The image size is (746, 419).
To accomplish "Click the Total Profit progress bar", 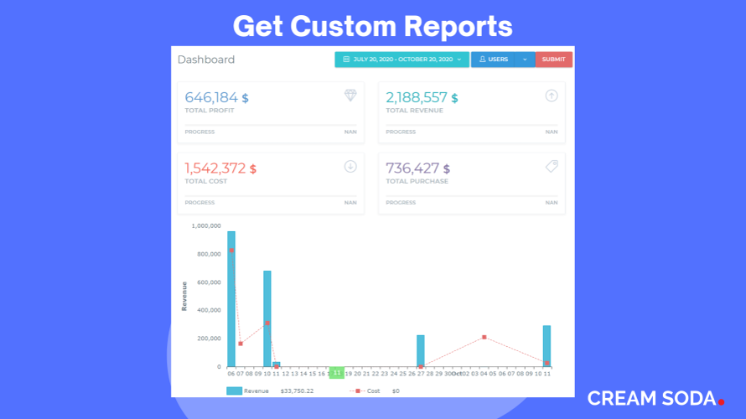I will [x=271, y=125].
